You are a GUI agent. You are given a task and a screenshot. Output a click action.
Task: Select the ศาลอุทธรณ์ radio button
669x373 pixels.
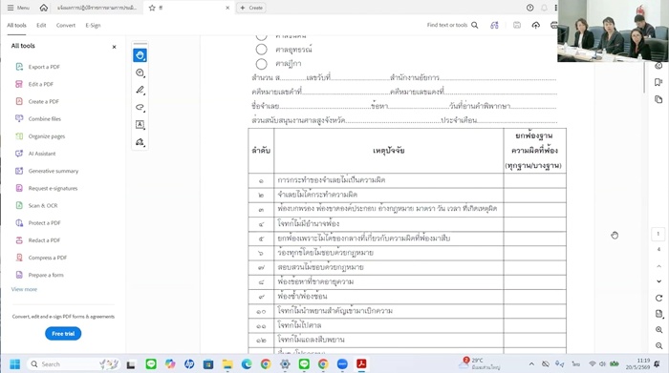(262, 50)
